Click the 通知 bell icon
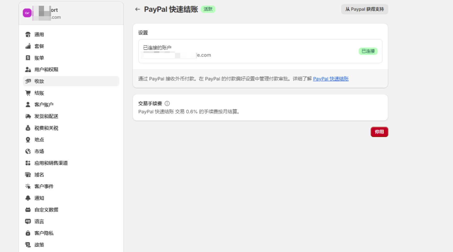453x252 pixels. coord(28,198)
